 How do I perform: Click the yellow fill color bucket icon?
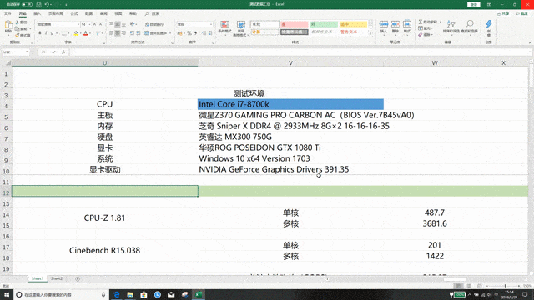(x=76, y=33)
